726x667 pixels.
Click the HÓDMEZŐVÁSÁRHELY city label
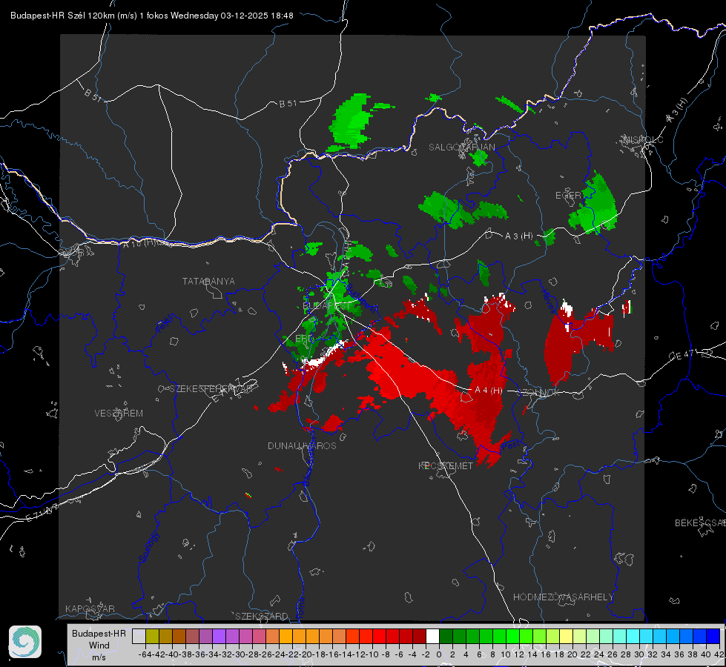pyautogui.click(x=563, y=597)
